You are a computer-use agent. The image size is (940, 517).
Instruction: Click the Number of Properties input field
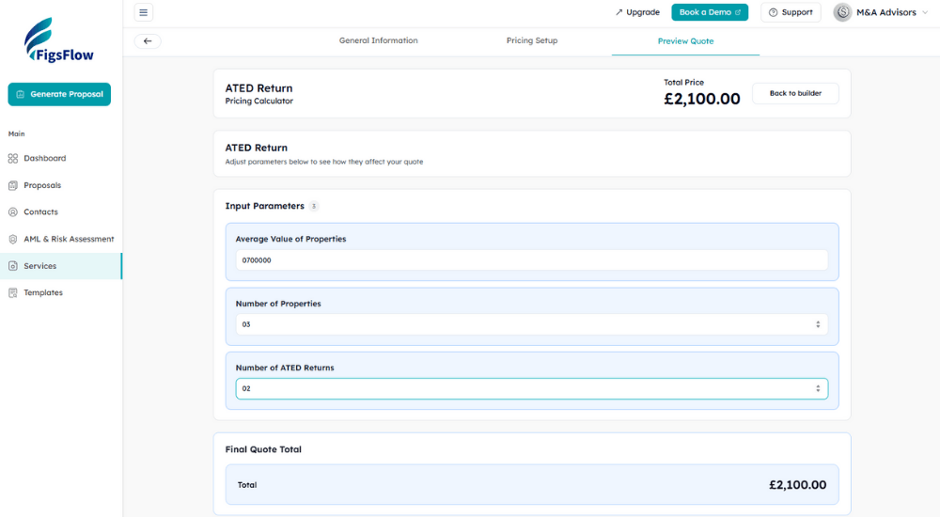(x=532, y=324)
